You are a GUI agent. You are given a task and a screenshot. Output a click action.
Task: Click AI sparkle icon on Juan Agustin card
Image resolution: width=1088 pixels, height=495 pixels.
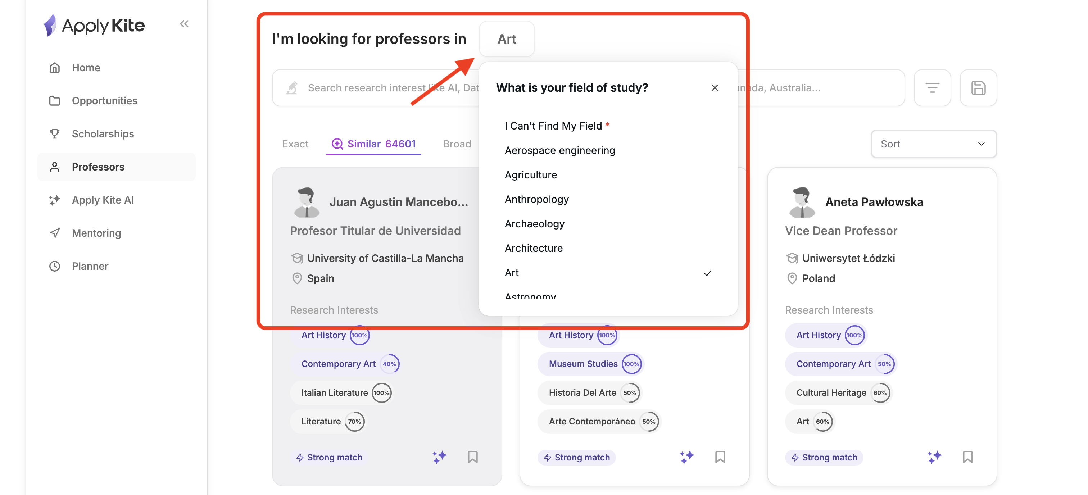(x=439, y=457)
